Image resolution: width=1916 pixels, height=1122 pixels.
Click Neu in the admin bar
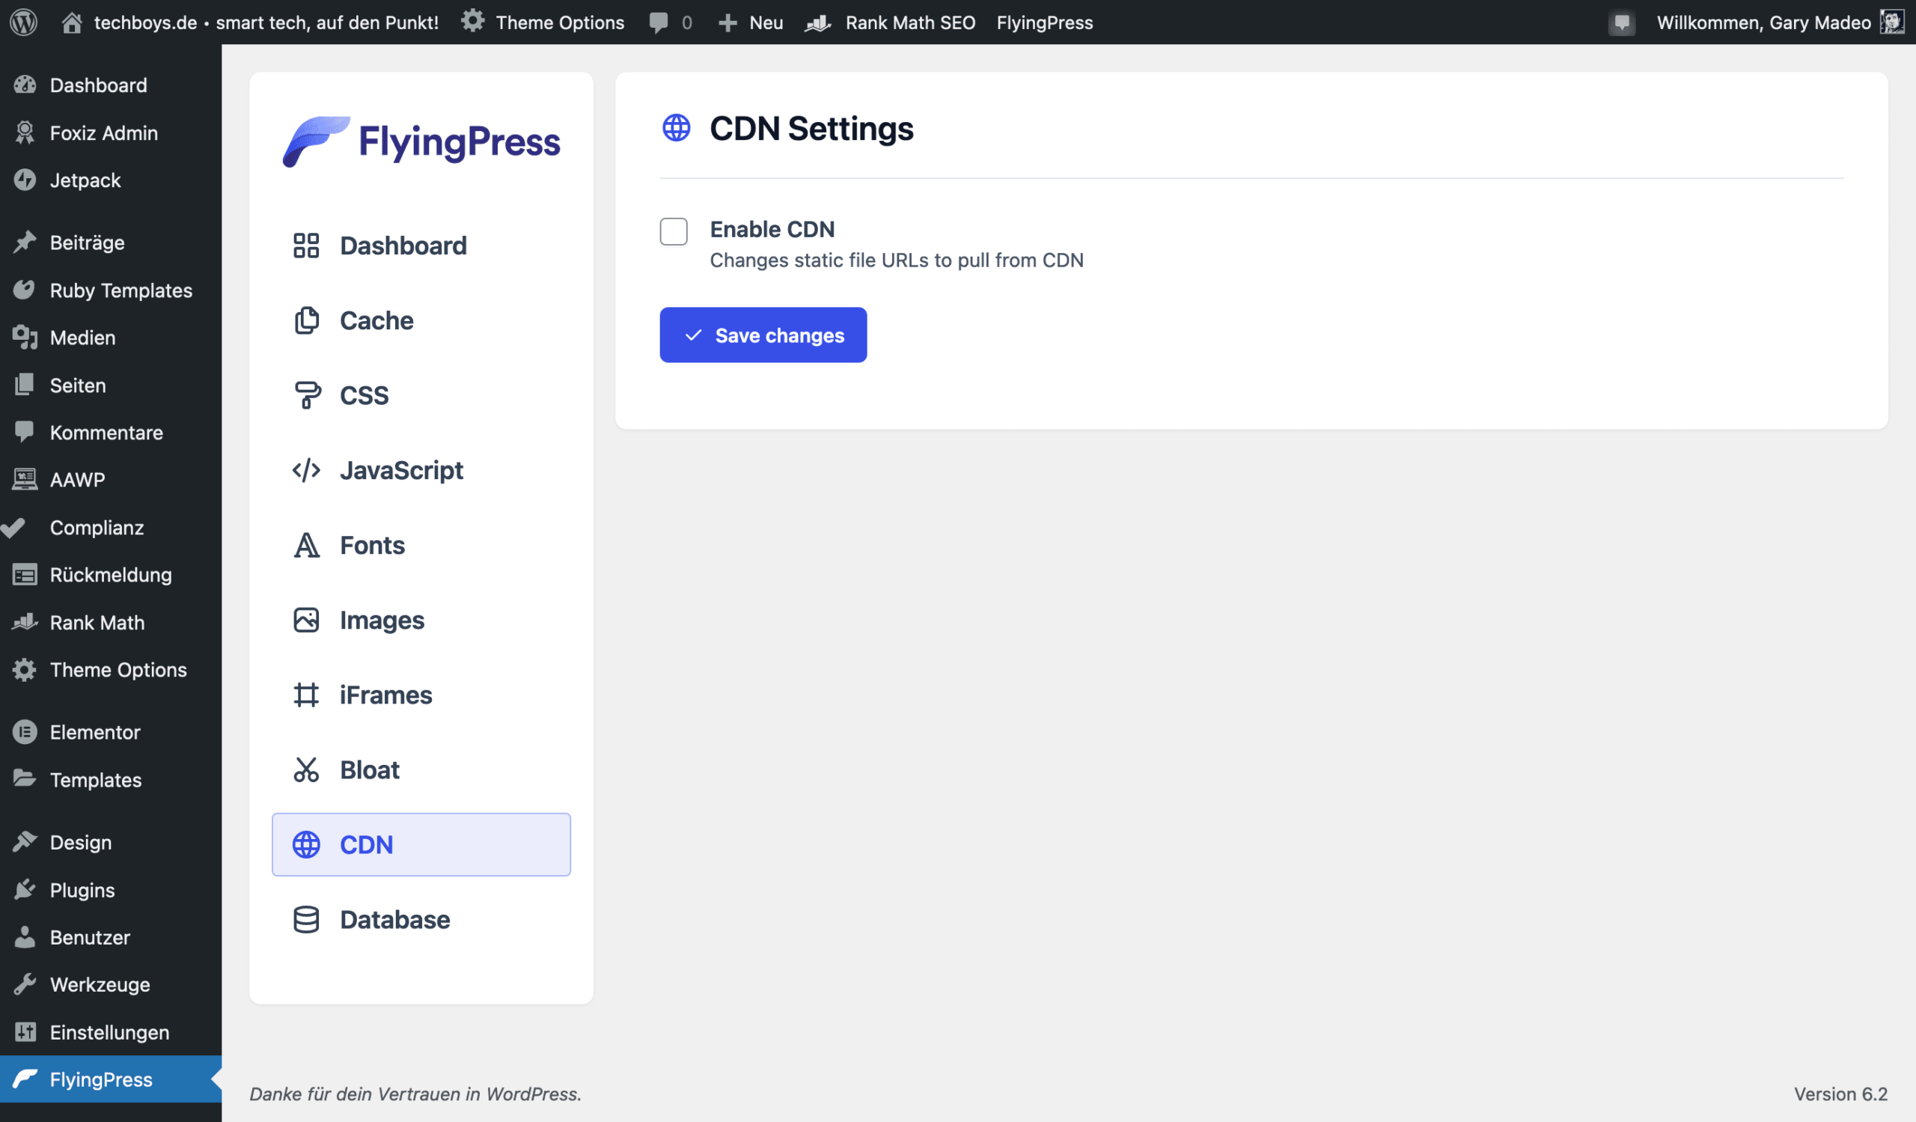pyautogui.click(x=766, y=22)
